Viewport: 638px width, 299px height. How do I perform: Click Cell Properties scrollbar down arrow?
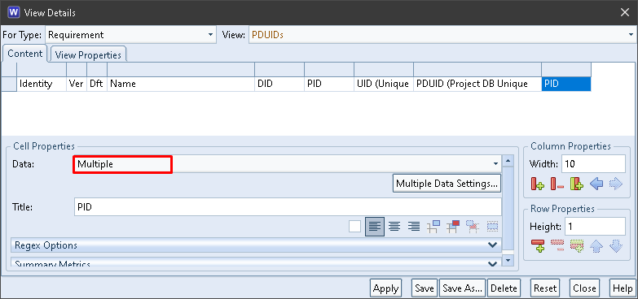click(x=507, y=260)
